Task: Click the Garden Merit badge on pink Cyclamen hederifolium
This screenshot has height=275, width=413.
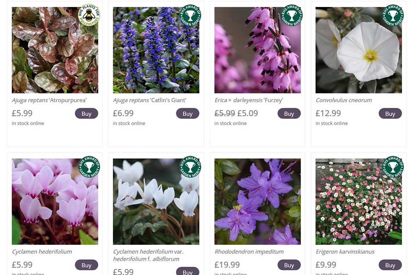Action: coord(89,167)
